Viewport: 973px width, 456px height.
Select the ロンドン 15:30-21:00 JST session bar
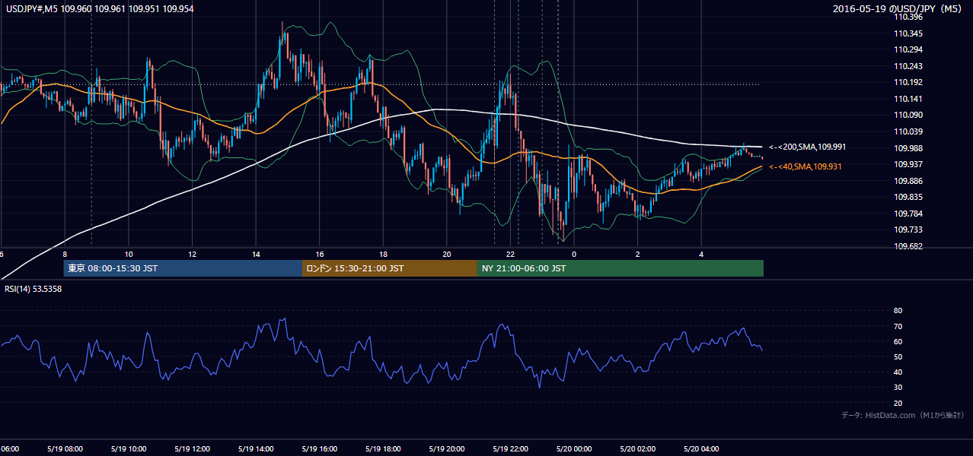pos(390,268)
